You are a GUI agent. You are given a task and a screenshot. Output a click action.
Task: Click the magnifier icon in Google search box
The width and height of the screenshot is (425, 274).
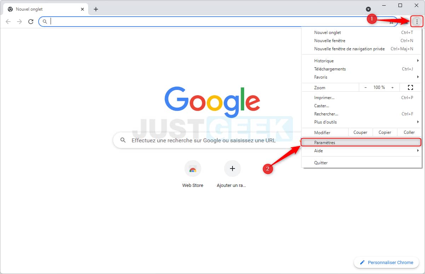123,140
